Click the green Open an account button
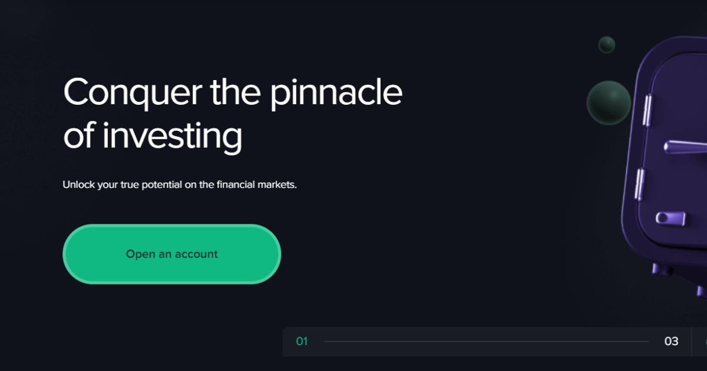This screenshot has height=371, width=707. tap(171, 254)
